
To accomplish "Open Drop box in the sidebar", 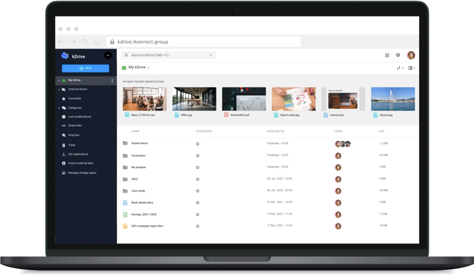I will pos(74,135).
